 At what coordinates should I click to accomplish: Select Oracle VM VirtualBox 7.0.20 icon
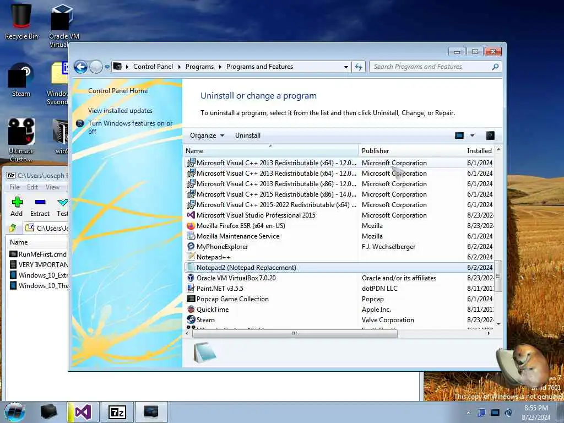click(x=191, y=278)
